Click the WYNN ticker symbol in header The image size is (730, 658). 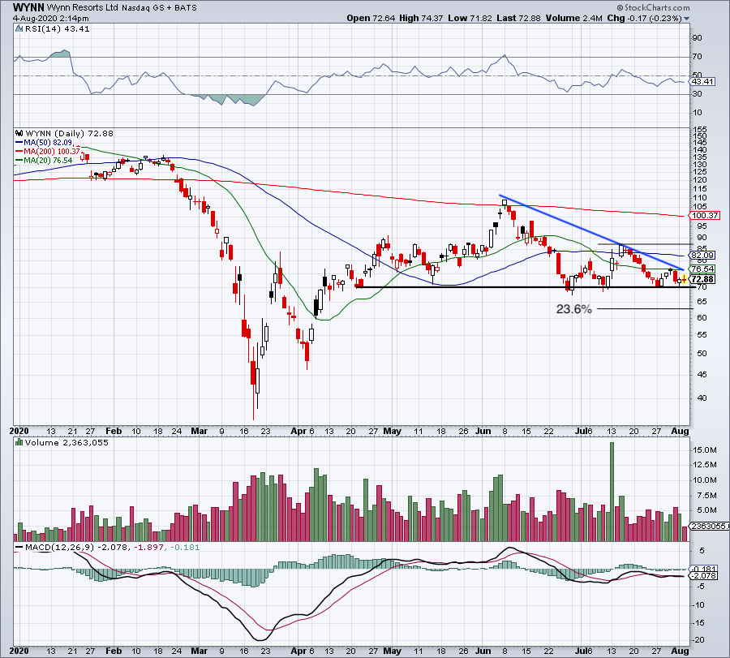[x=28, y=7]
